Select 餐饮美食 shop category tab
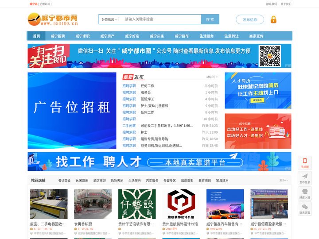 (64, 181)
